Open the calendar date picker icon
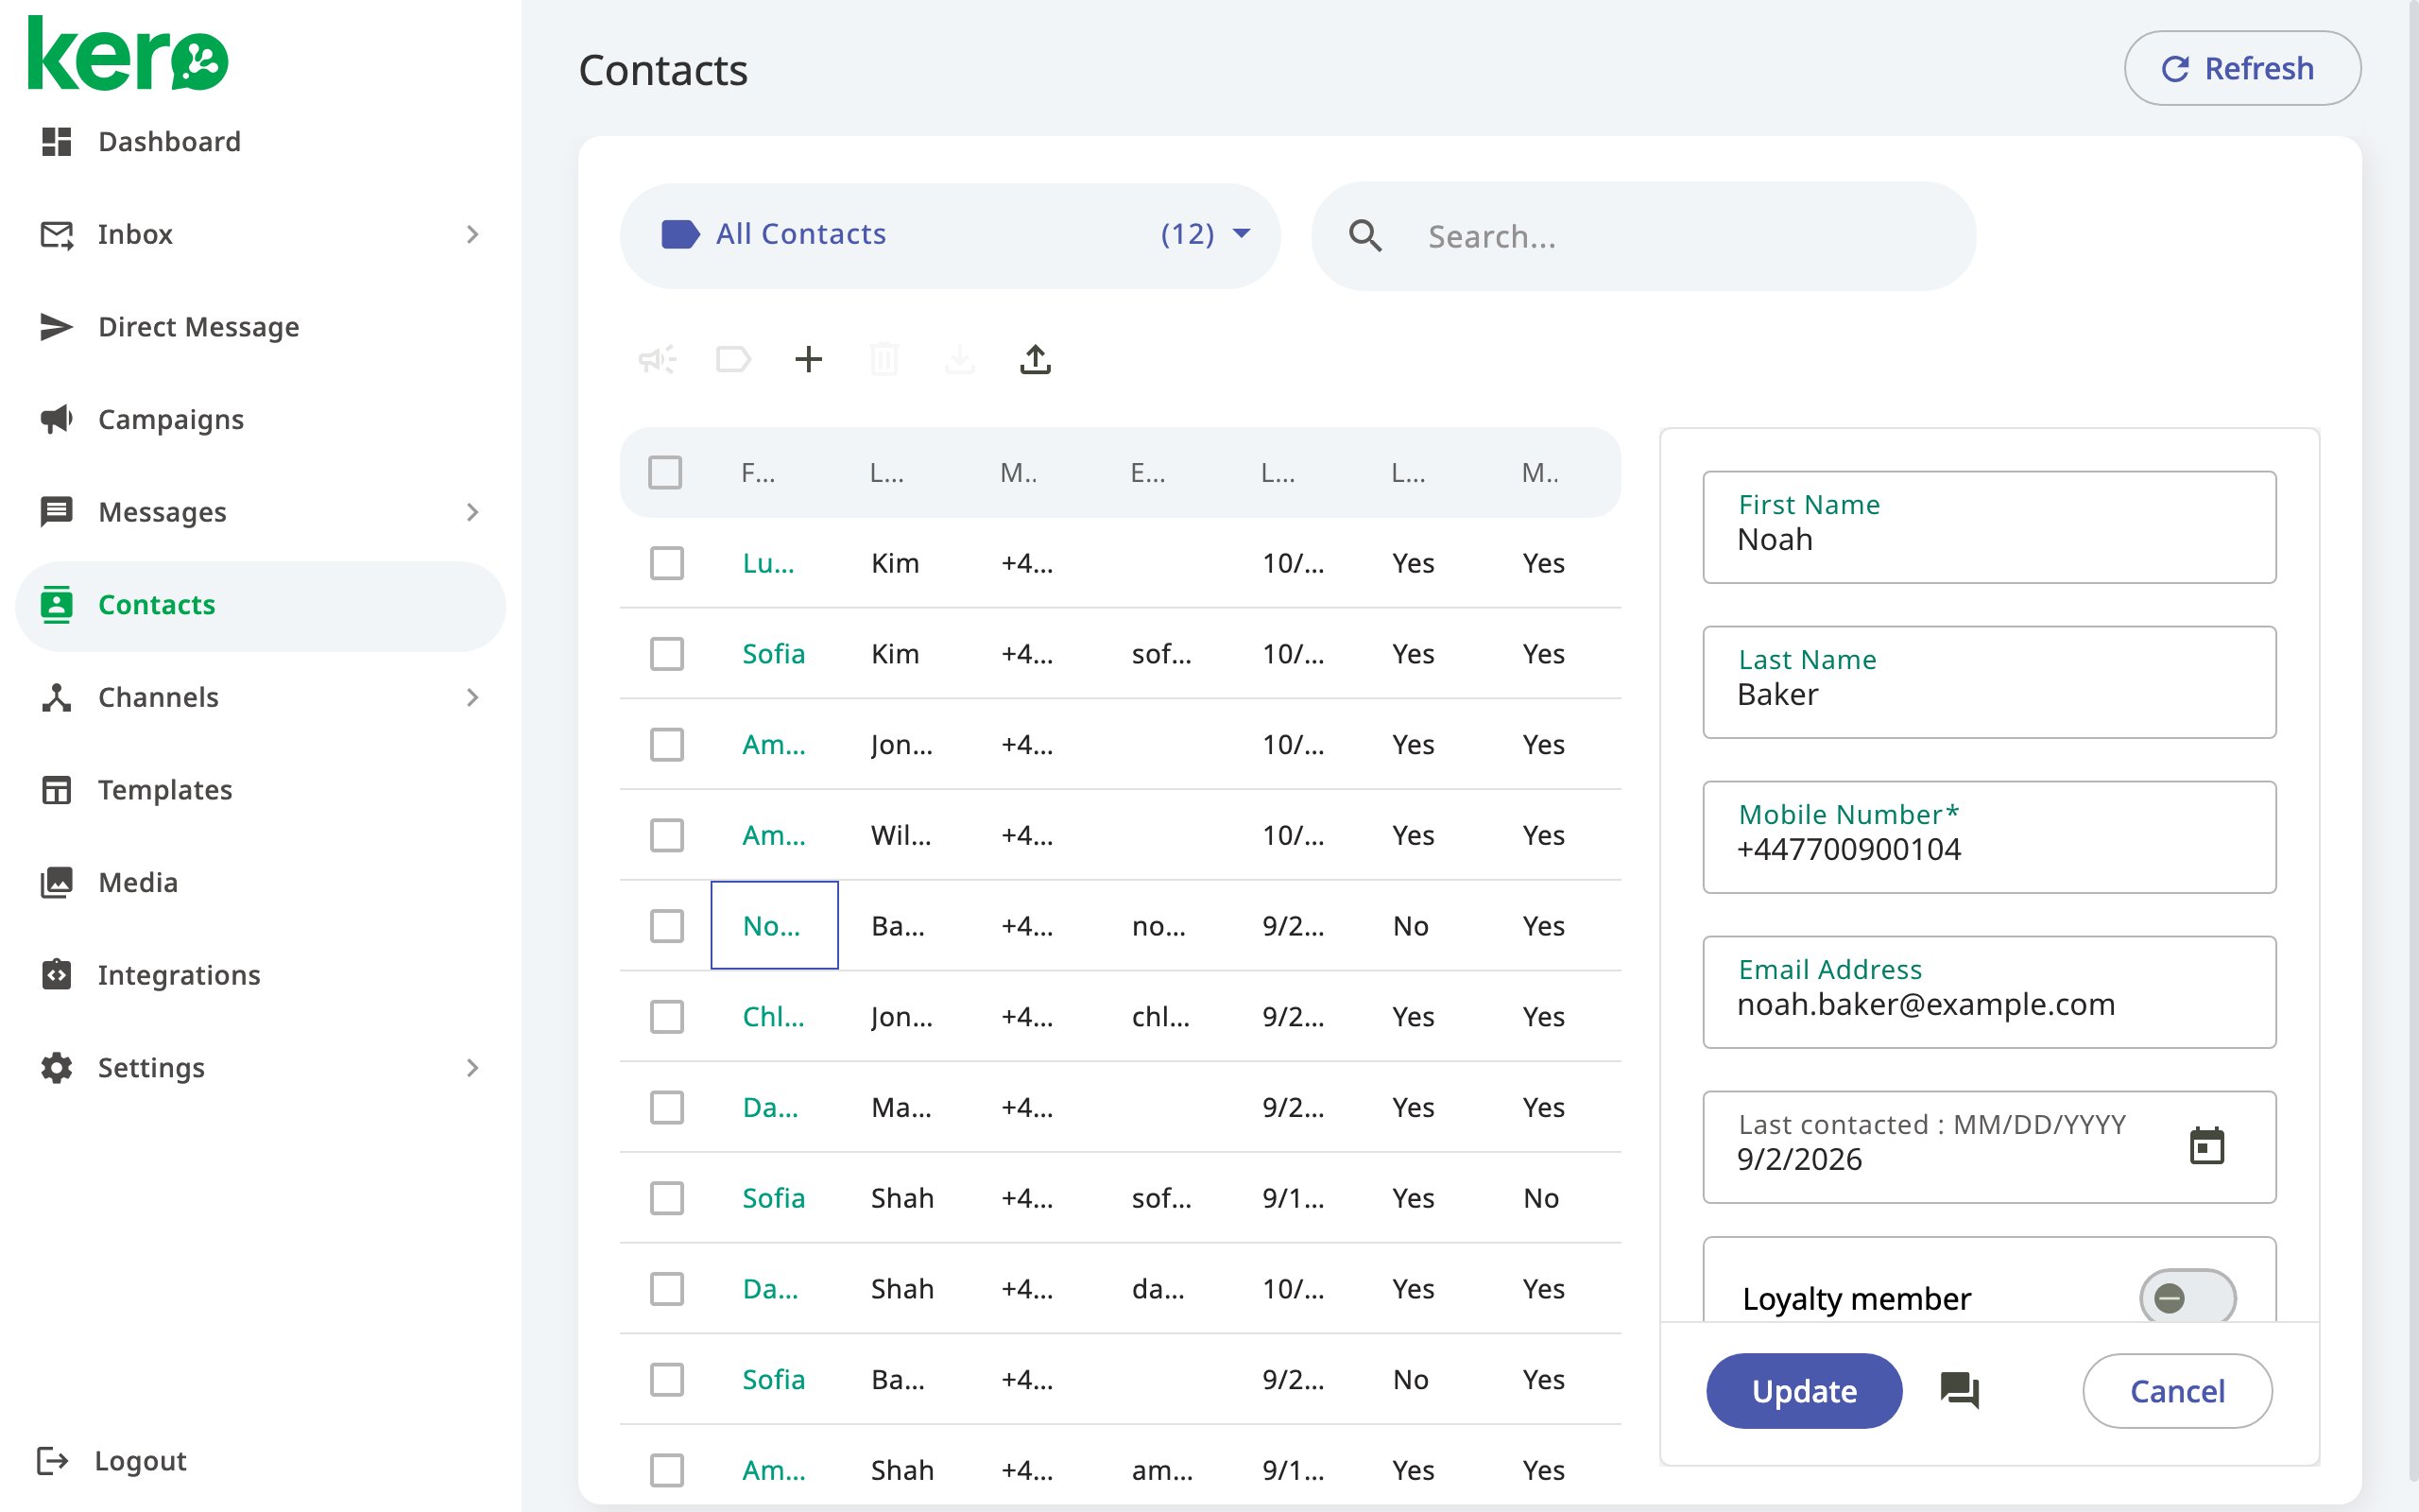The image size is (2419, 1512). click(2207, 1146)
